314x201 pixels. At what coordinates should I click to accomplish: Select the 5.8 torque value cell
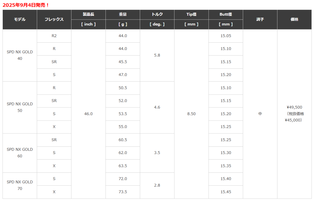(157, 55)
